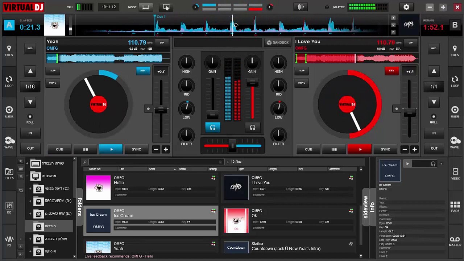This screenshot has width=464, height=261.
Task: Play the right deck
Action: point(360,149)
